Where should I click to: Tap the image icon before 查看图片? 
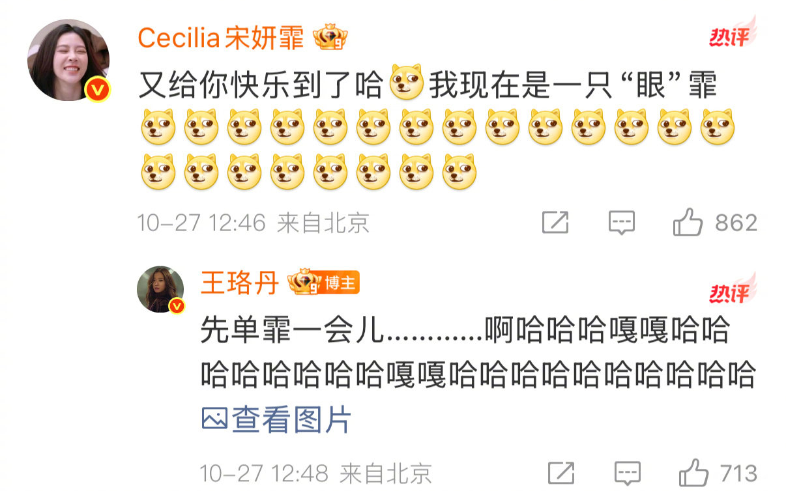(214, 419)
